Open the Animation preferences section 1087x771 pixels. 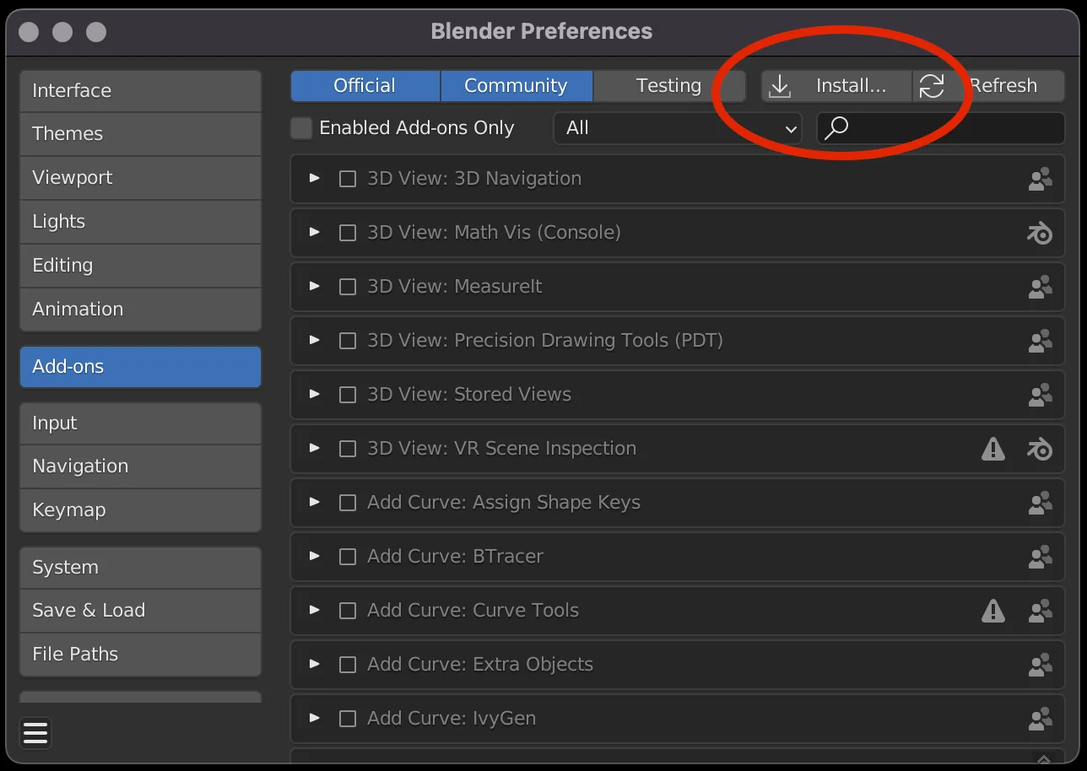point(140,310)
